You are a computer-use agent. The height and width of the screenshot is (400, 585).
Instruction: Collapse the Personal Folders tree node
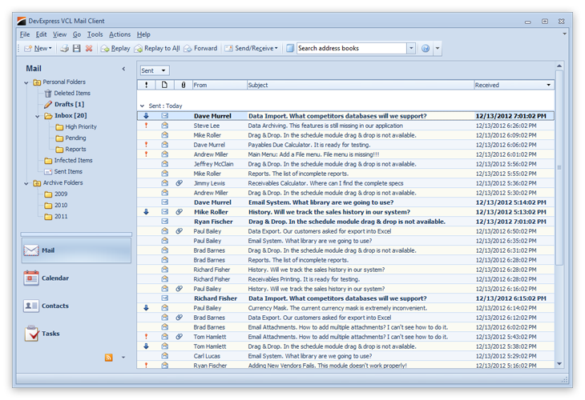pos(26,82)
